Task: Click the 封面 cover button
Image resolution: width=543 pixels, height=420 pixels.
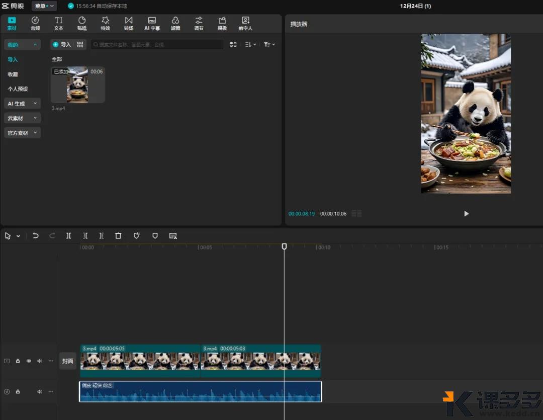Action: 68,361
